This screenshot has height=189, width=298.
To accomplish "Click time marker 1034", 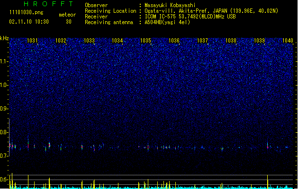I will coord(117,41).
